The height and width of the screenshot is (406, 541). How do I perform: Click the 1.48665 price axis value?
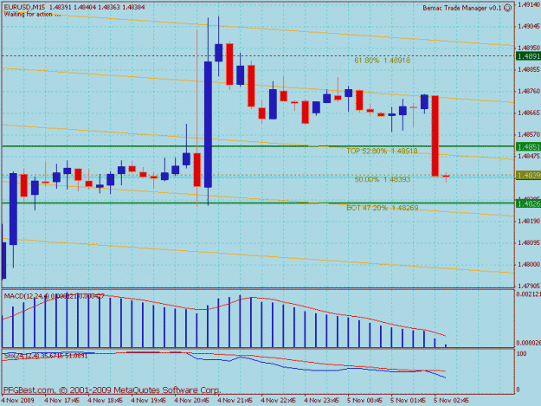coord(529,113)
